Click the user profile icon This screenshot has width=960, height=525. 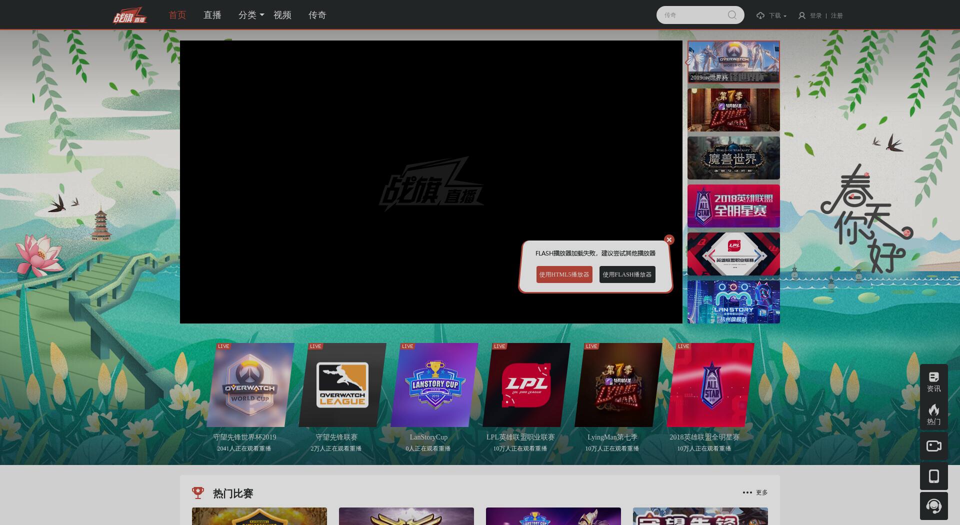click(801, 15)
